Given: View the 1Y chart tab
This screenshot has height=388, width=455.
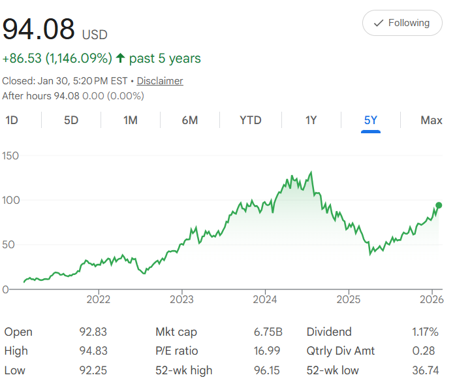Looking at the screenshot, I should pos(311,120).
